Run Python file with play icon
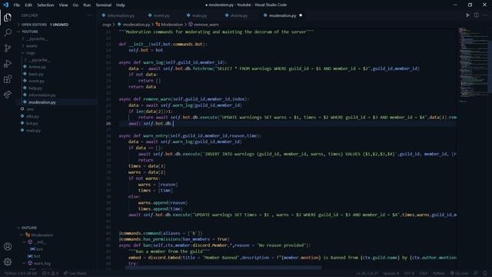 [467, 15]
